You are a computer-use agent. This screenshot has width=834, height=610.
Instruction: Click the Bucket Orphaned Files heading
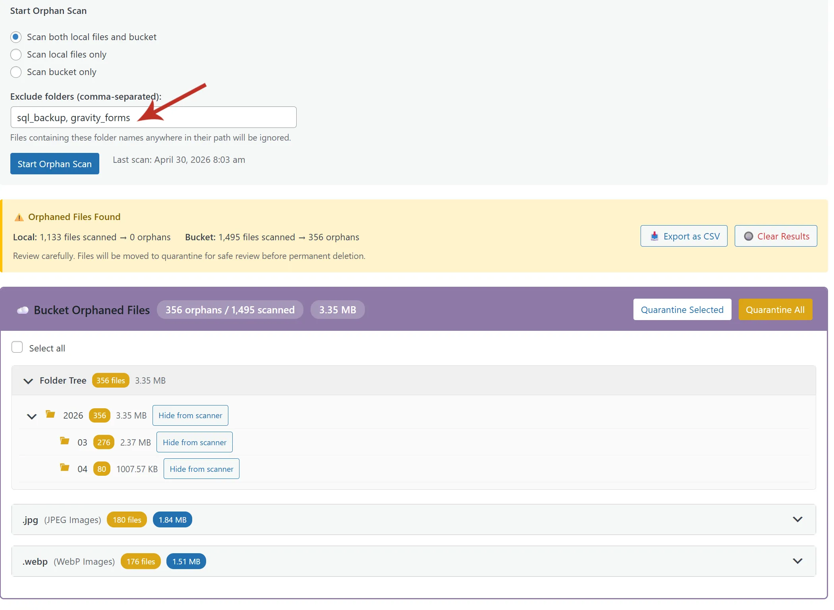[x=92, y=310]
